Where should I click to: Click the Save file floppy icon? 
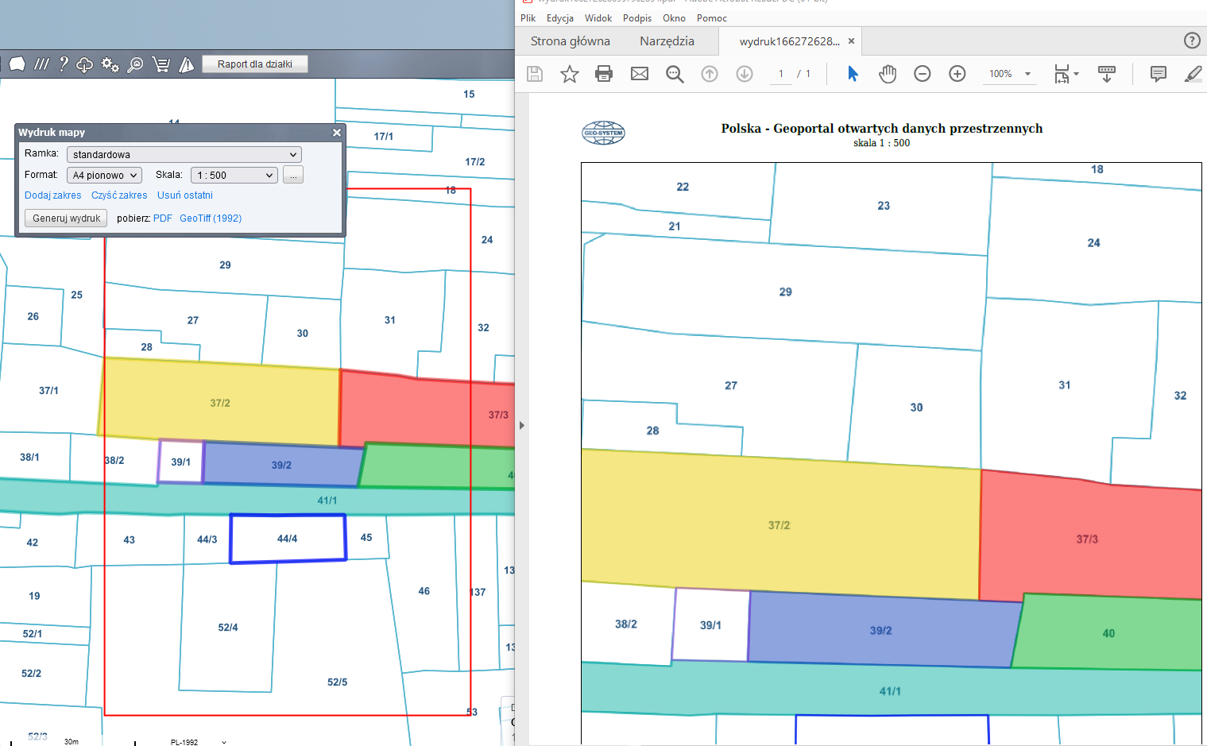pos(535,74)
